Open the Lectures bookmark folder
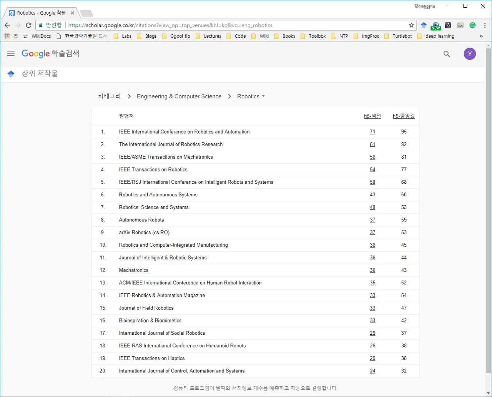Image resolution: width=492 pixels, height=397 pixels. (208, 36)
